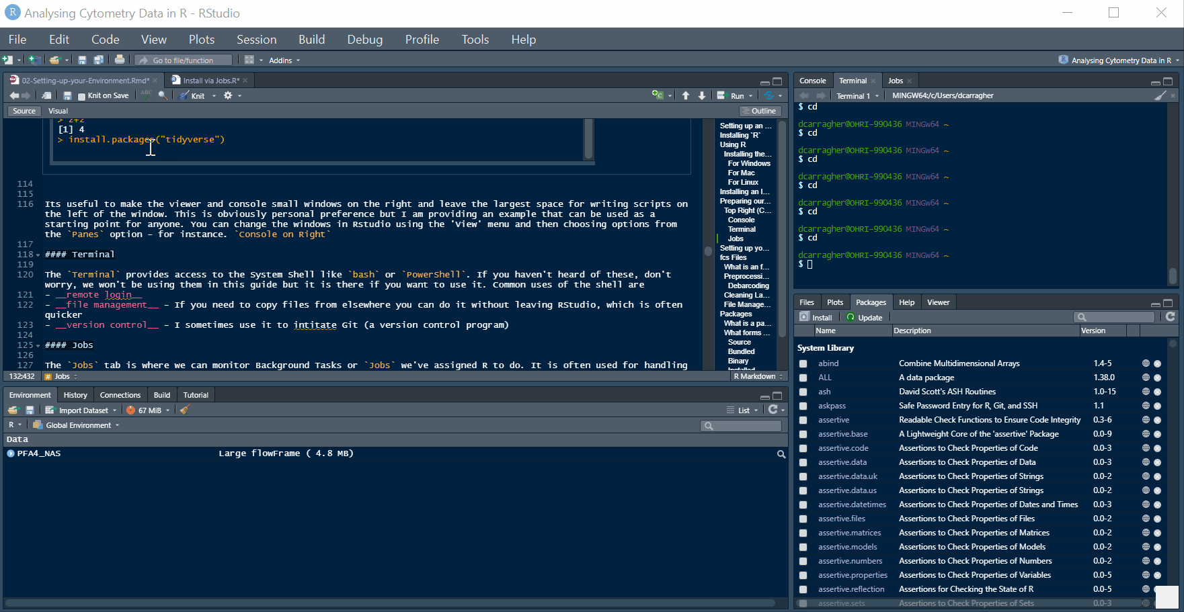This screenshot has width=1184, height=612.
Task: Open the Global Environment dropdown
Action: pyautogui.click(x=76, y=425)
